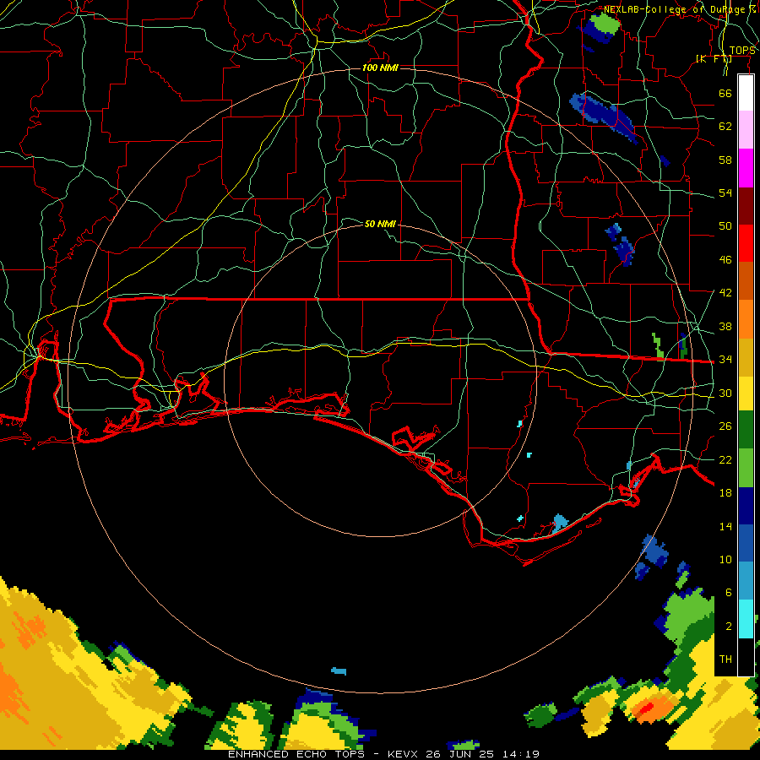Click legend value "26"

click(725, 426)
